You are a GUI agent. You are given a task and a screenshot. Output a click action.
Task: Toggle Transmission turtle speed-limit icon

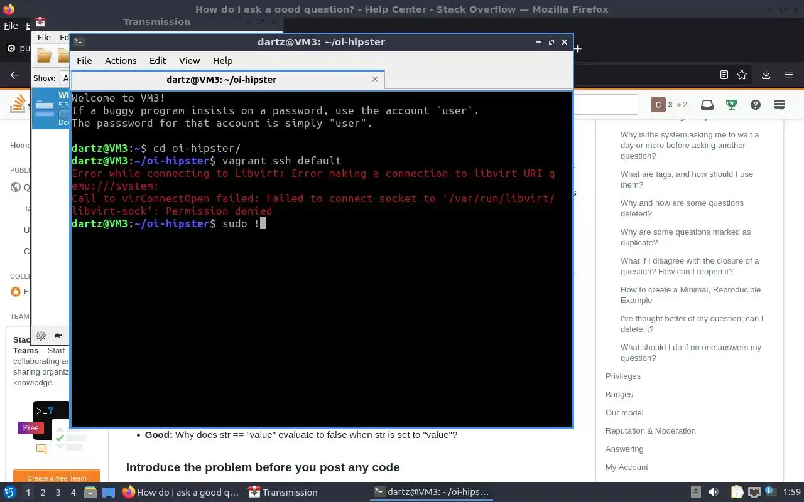pos(58,336)
